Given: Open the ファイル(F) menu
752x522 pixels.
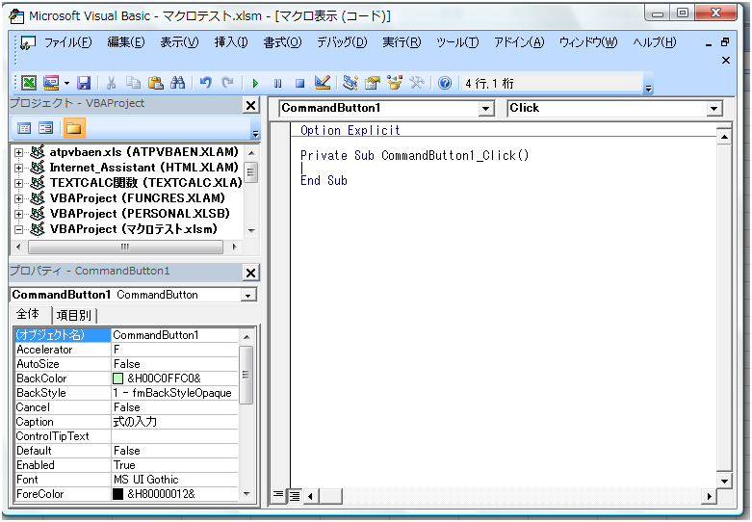Looking at the screenshot, I should tap(67, 42).
